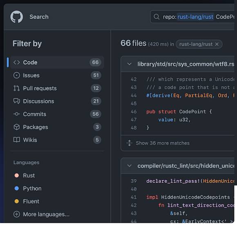Screen dimensions: 237x225
Task: Click the Packages cube icon
Action: 16,127
